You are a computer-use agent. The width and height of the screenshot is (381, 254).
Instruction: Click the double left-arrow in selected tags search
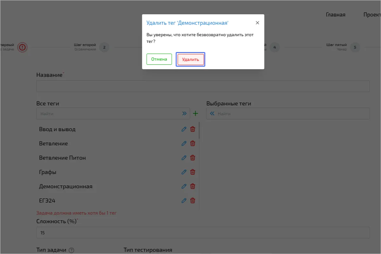click(x=212, y=113)
